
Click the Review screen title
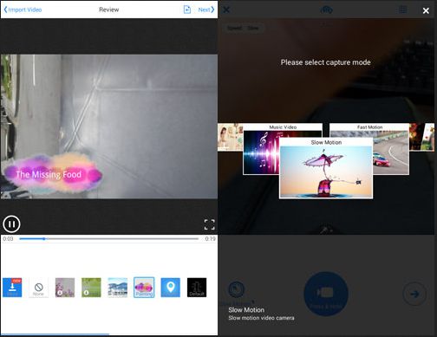108,10
